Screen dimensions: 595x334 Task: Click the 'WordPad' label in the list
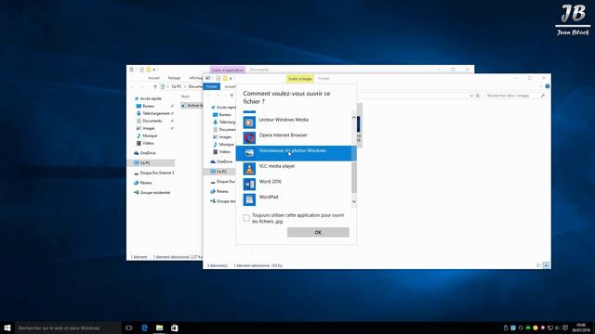point(269,198)
